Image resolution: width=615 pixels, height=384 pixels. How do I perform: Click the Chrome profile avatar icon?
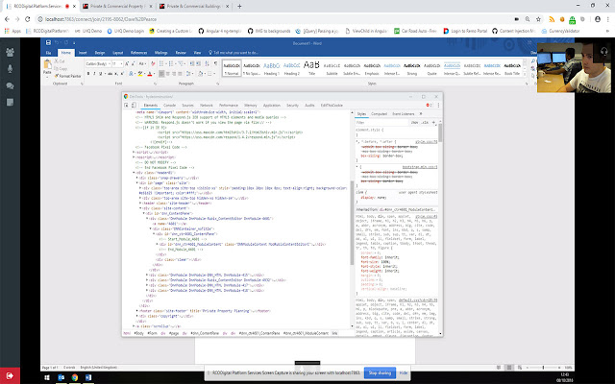click(x=598, y=19)
